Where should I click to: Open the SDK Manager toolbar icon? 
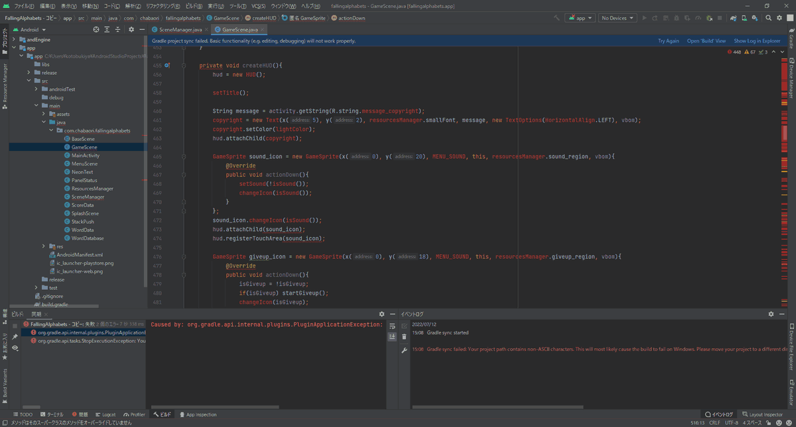point(755,18)
